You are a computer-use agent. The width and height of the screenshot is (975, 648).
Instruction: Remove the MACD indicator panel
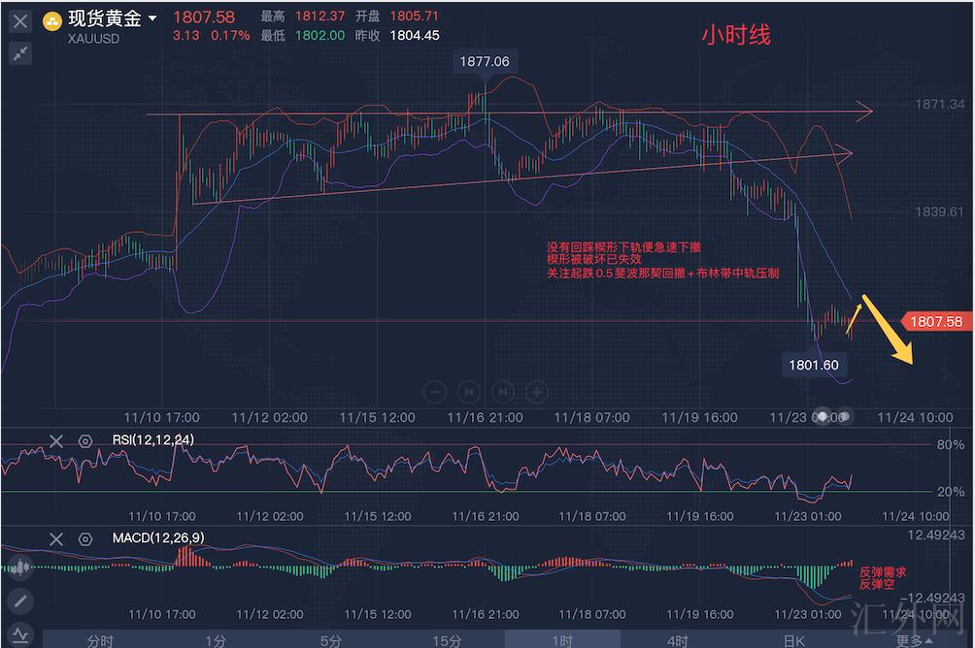point(56,538)
